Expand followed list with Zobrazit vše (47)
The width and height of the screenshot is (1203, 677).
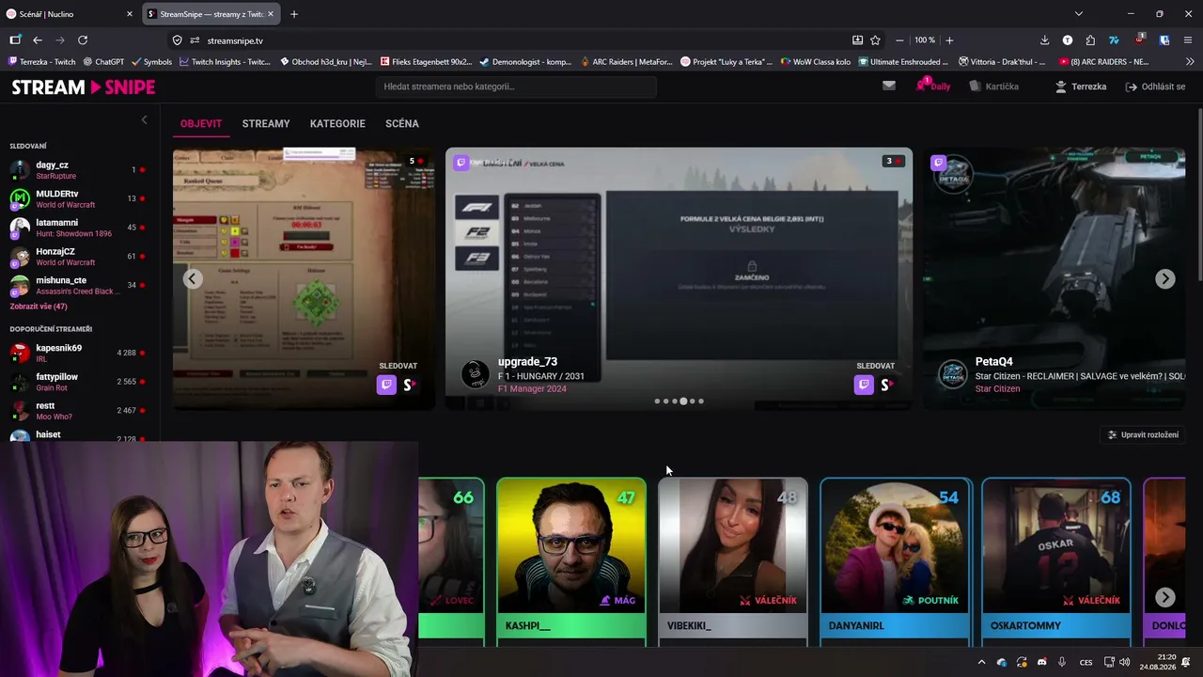(x=39, y=307)
